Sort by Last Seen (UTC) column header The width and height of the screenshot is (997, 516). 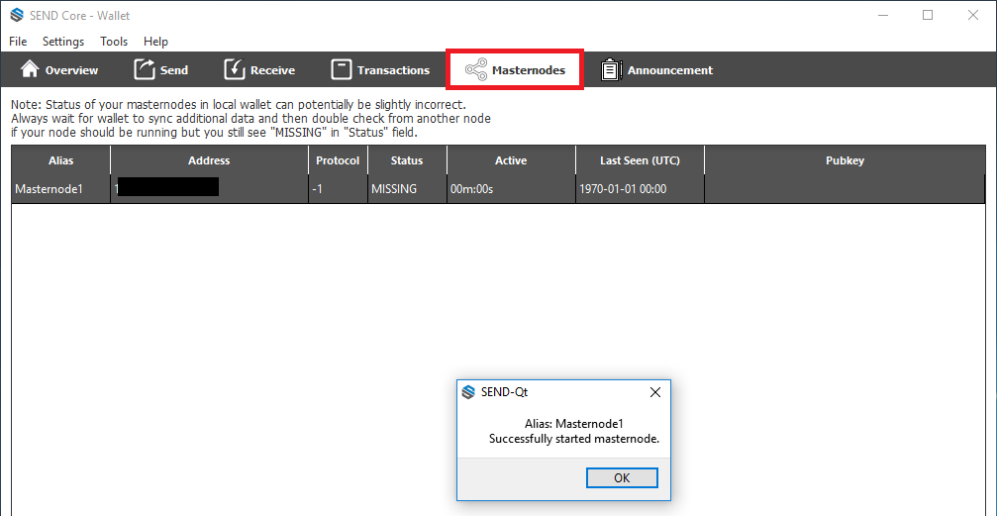tap(640, 160)
